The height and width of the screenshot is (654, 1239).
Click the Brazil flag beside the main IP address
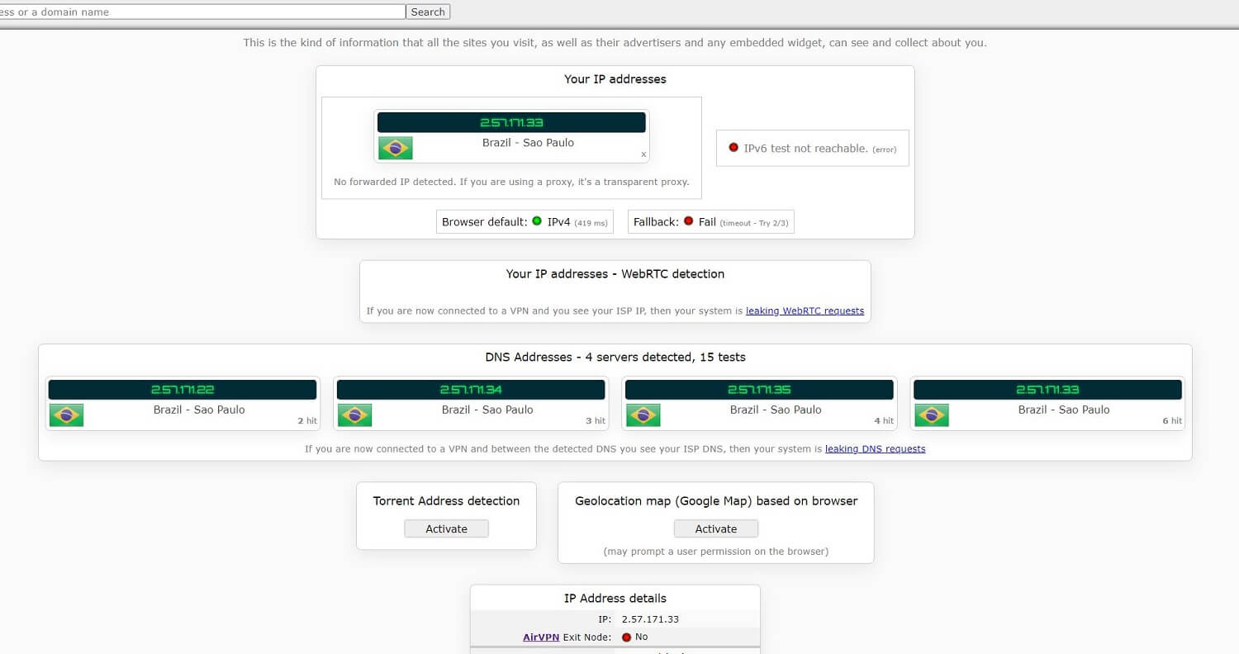click(395, 148)
